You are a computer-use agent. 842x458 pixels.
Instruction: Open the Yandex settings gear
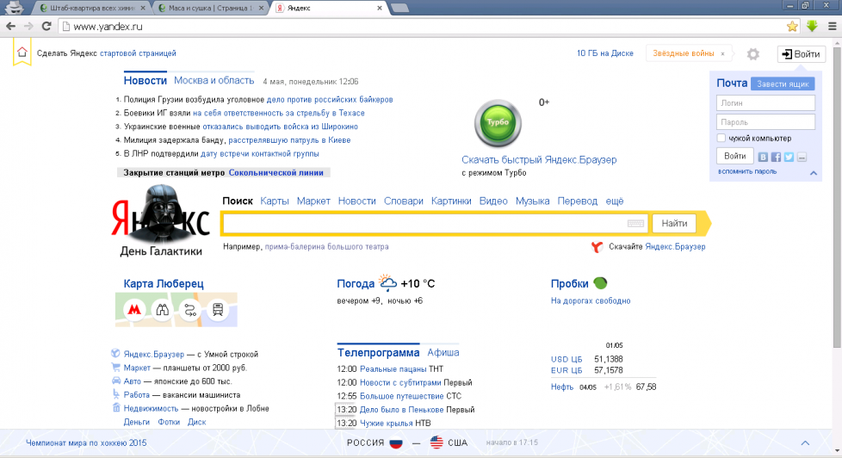point(753,54)
